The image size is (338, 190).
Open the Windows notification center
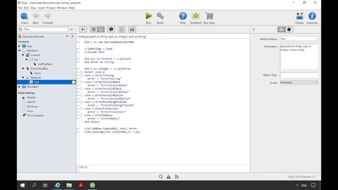(313, 185)
